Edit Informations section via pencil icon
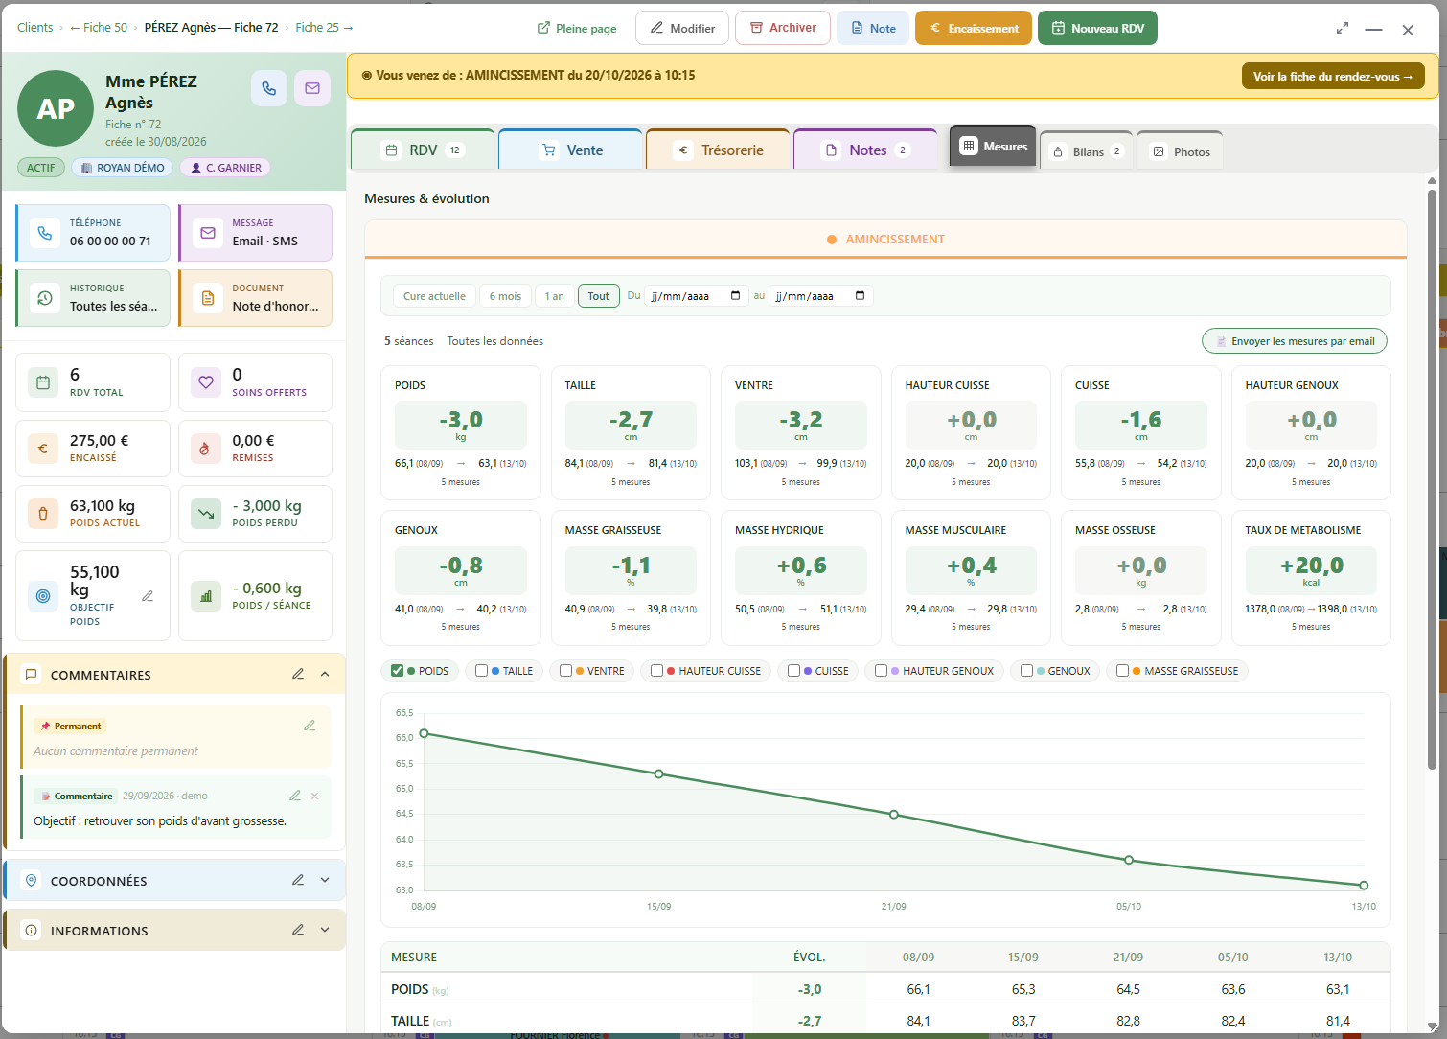 [x=298, y=930]
